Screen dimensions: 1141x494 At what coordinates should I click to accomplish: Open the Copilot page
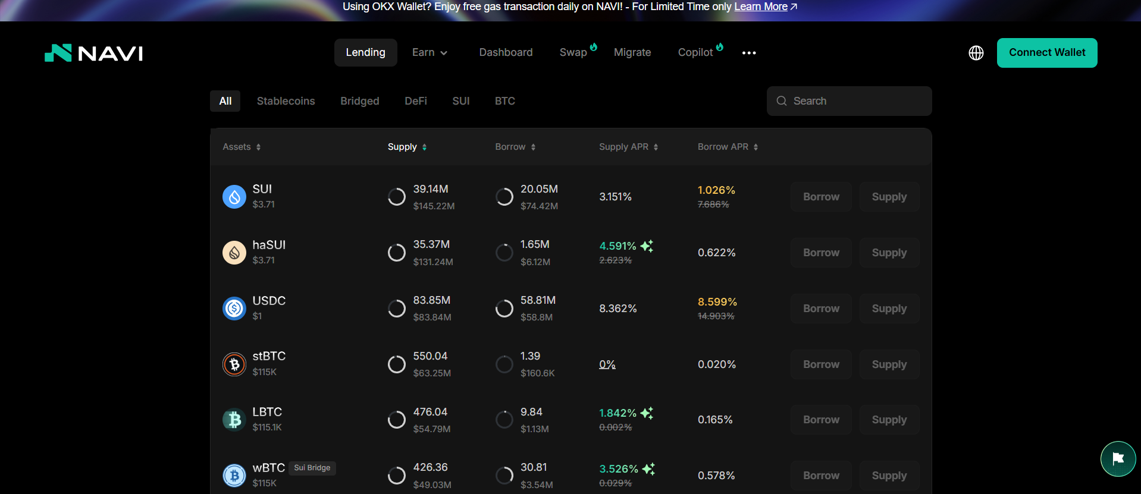point(695,52)
